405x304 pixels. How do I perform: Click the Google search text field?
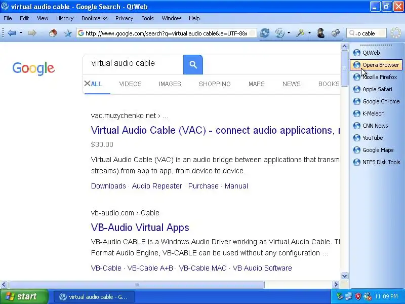[133, 64]
